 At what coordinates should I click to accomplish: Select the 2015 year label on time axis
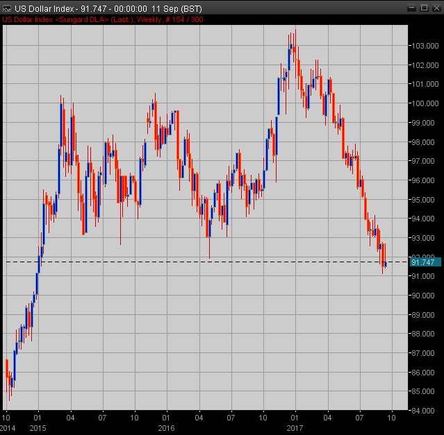(38, 428)
